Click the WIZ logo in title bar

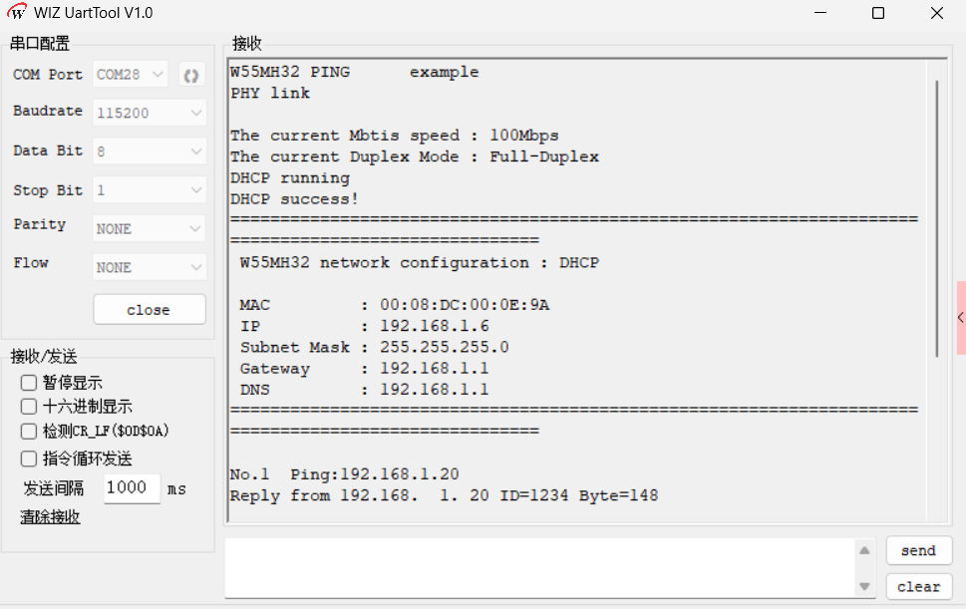coord(17,12)
